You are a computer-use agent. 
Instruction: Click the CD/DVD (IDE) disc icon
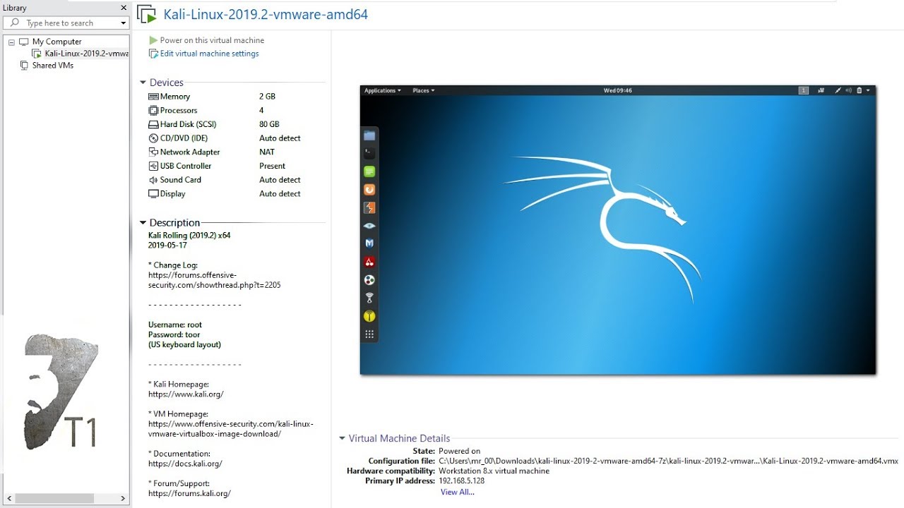click(x=153, y=138)
